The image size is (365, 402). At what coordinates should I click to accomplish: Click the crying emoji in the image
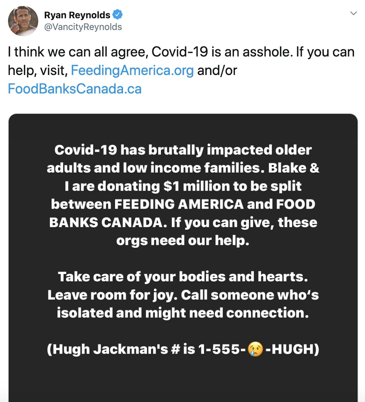point(255,349)
